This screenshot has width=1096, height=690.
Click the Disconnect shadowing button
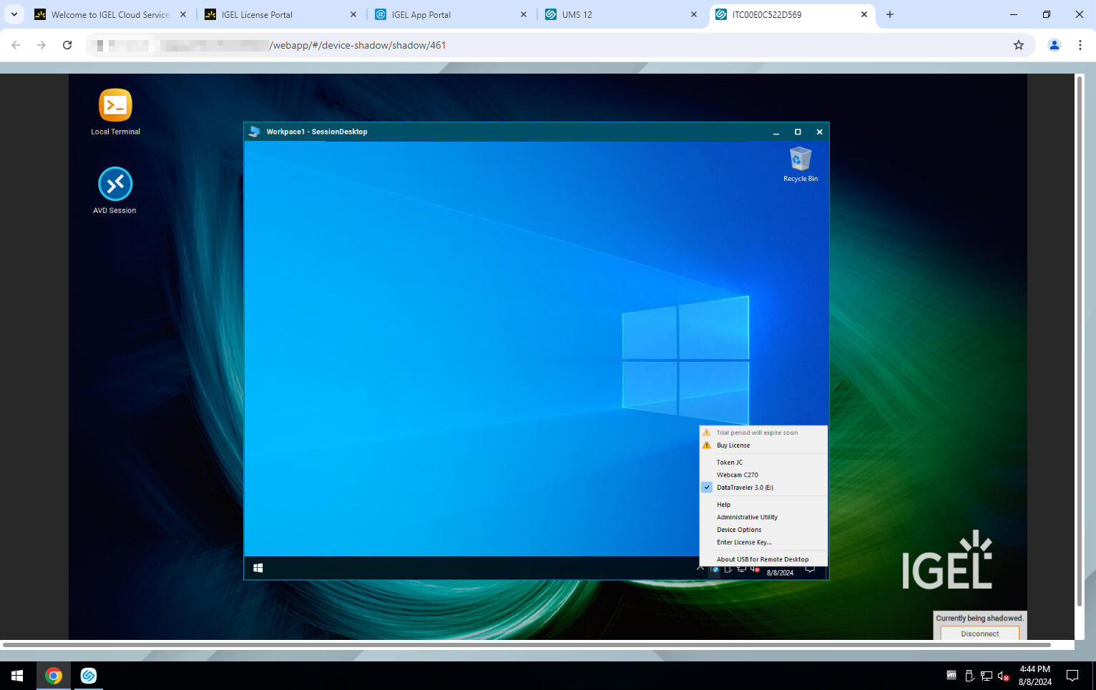click(979, 634)
